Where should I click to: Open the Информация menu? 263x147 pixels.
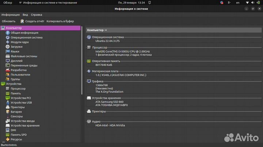11,15
